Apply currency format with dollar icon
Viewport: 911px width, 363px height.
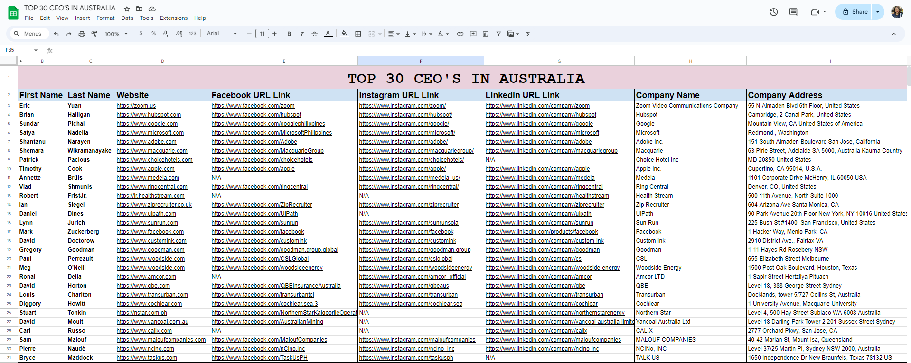[x=141, y=34]
